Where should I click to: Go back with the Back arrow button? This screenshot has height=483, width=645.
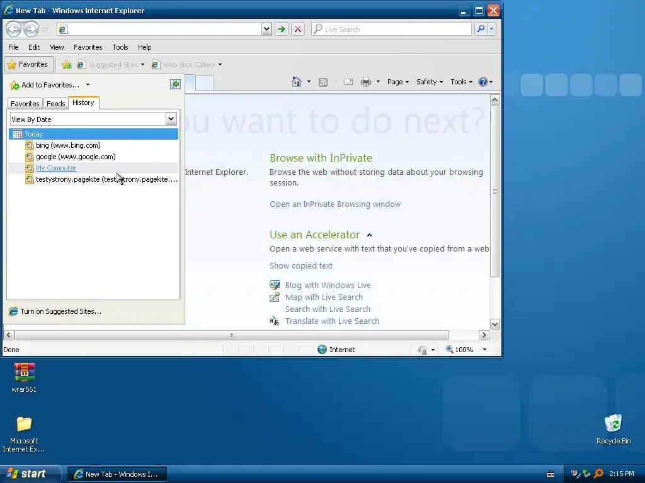(x=13, y=29)
